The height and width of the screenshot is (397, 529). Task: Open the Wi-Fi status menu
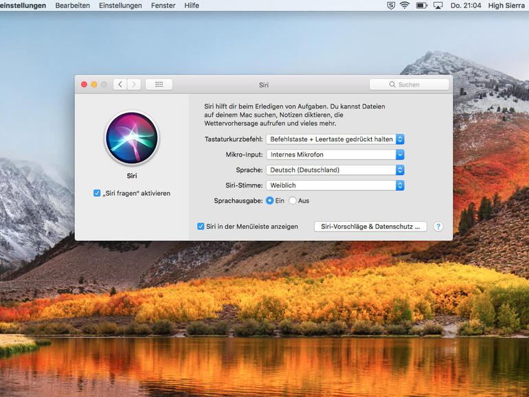click(405, 5)
